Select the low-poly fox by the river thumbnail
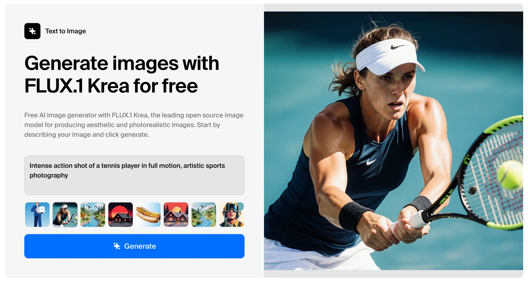 [x=93, y=215]
